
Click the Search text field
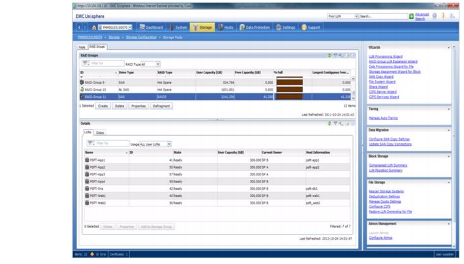pyautogui.click(x=383, y=16)
